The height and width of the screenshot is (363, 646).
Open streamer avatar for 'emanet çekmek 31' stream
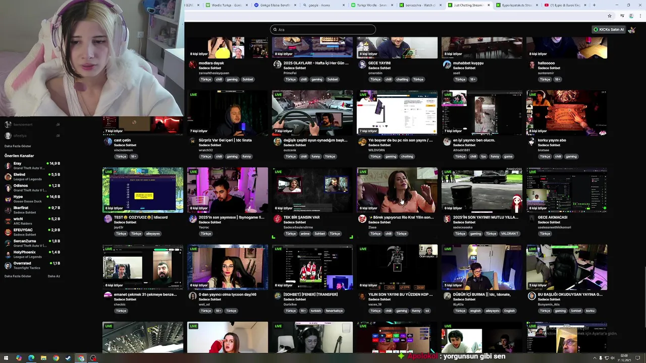(x=107, y=296)
